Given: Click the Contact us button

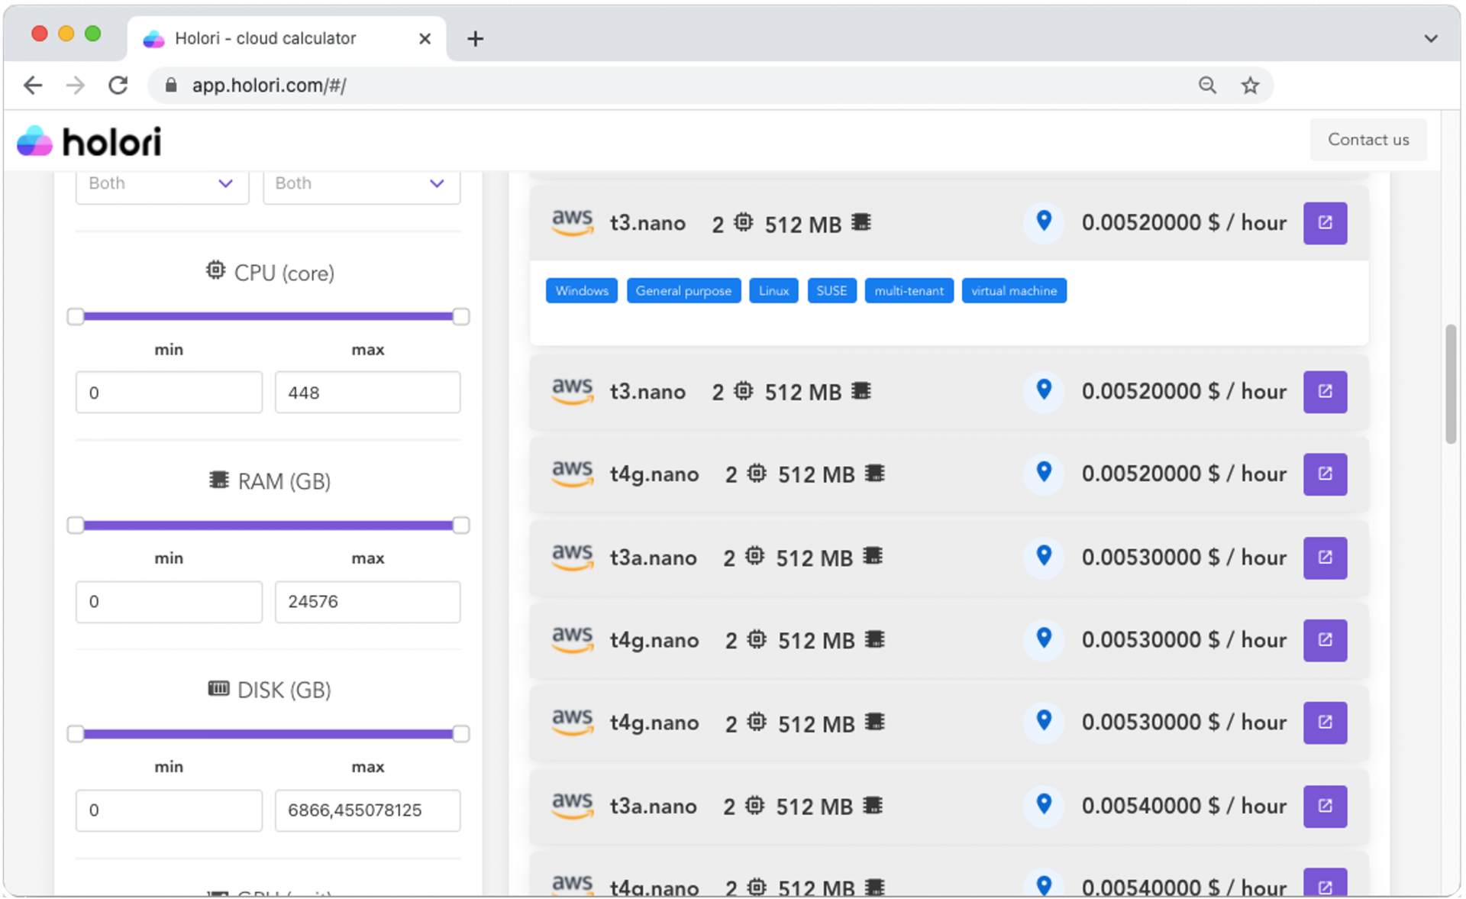Looking at the screenshot, I should [x=1368, y=139].
